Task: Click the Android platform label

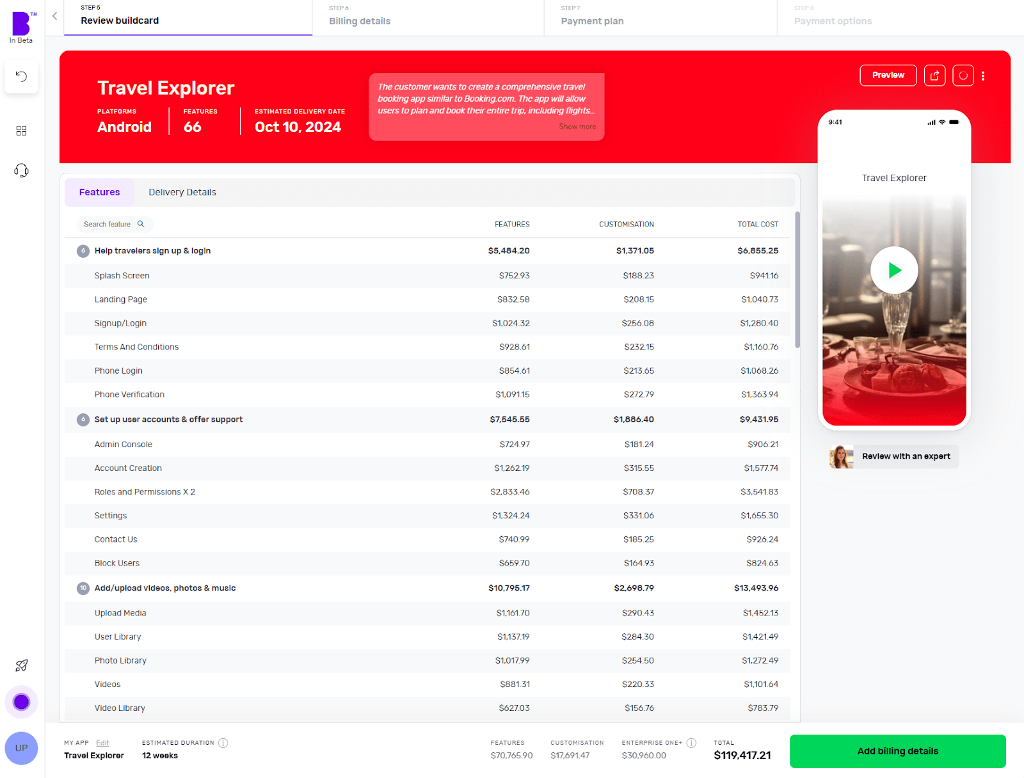Action: (124, 127)
